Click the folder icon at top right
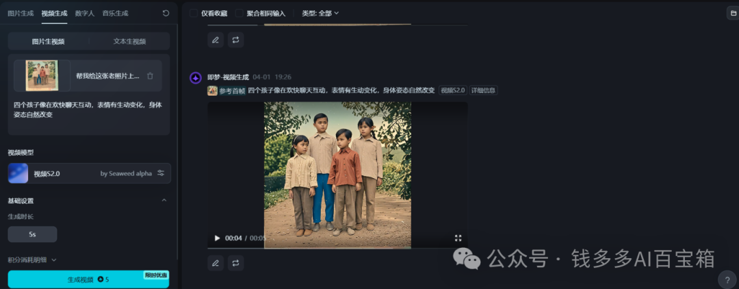 [731, 13]
